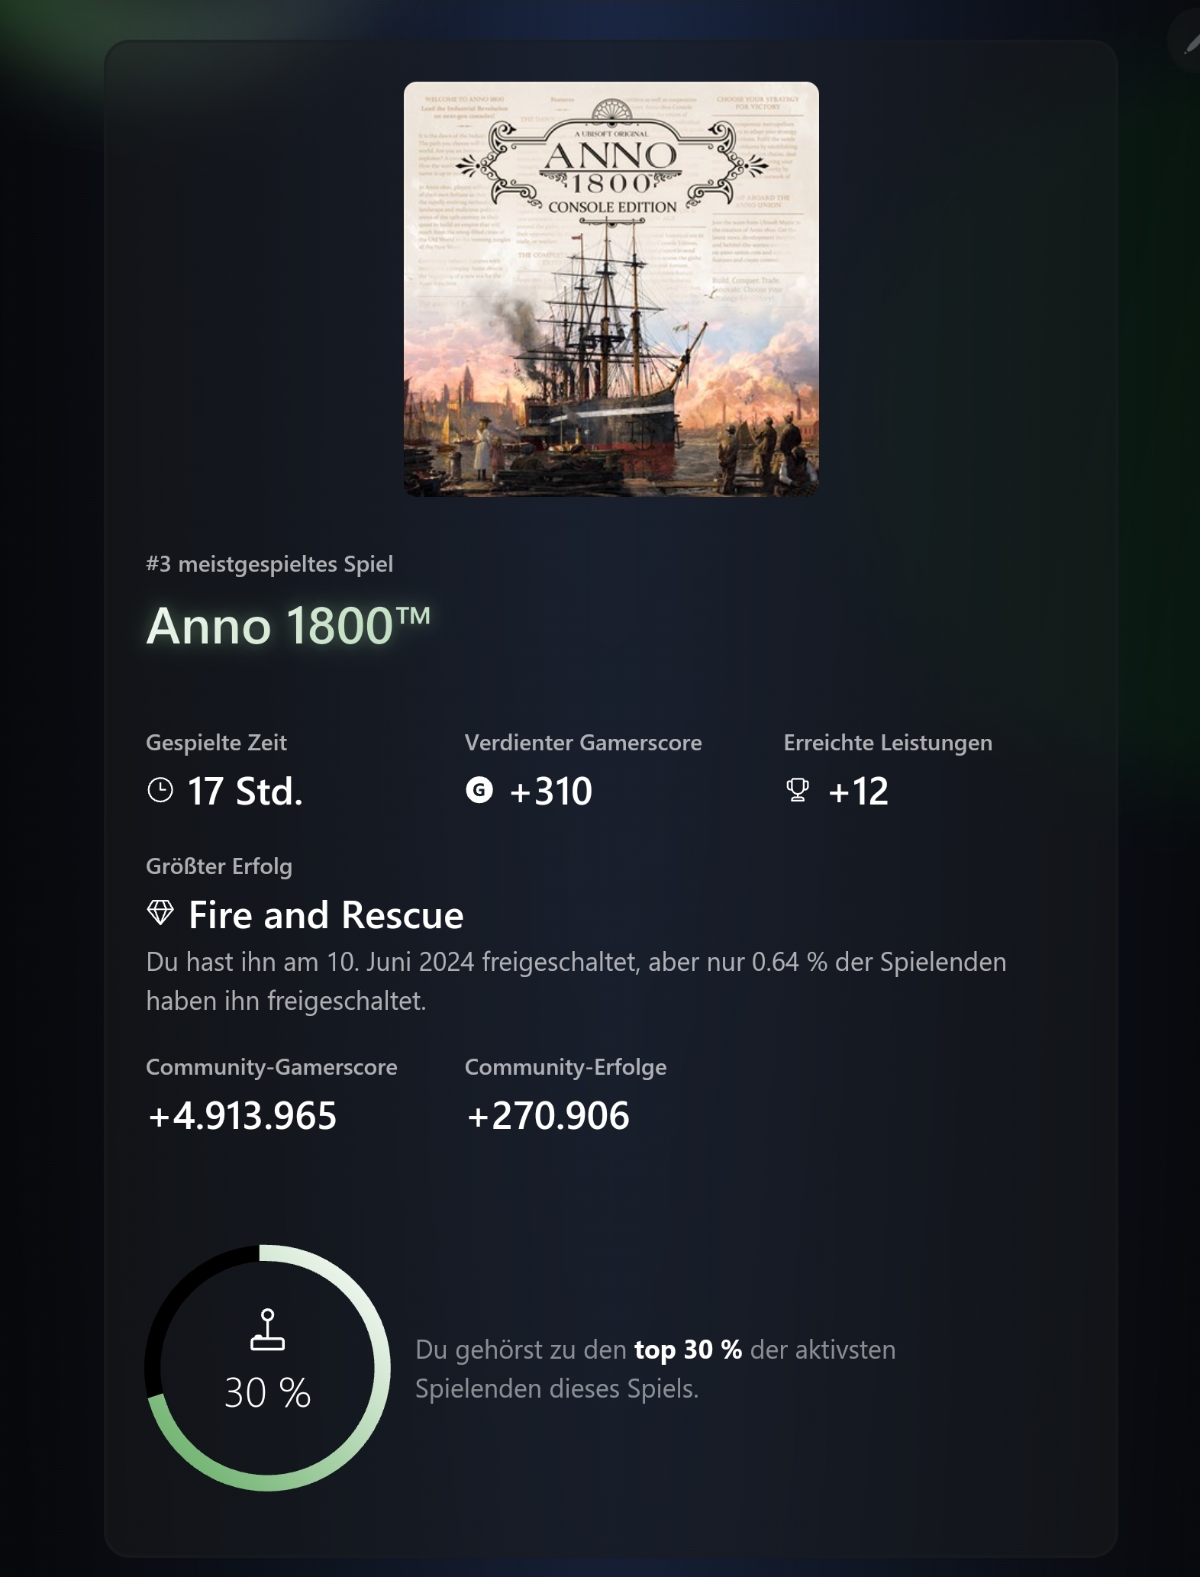Click the 30 % label inside the ring

pos(268,1392)
